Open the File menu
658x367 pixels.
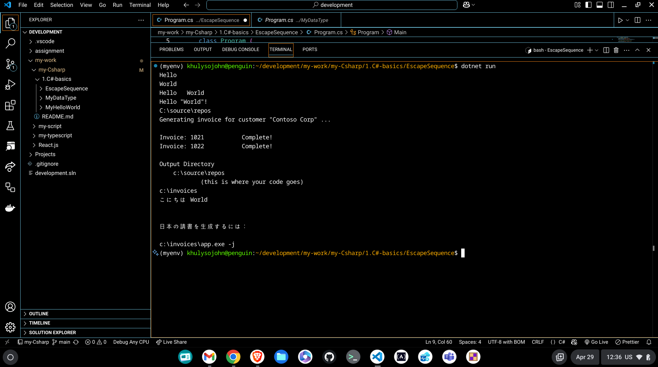[x=23, y=5]
